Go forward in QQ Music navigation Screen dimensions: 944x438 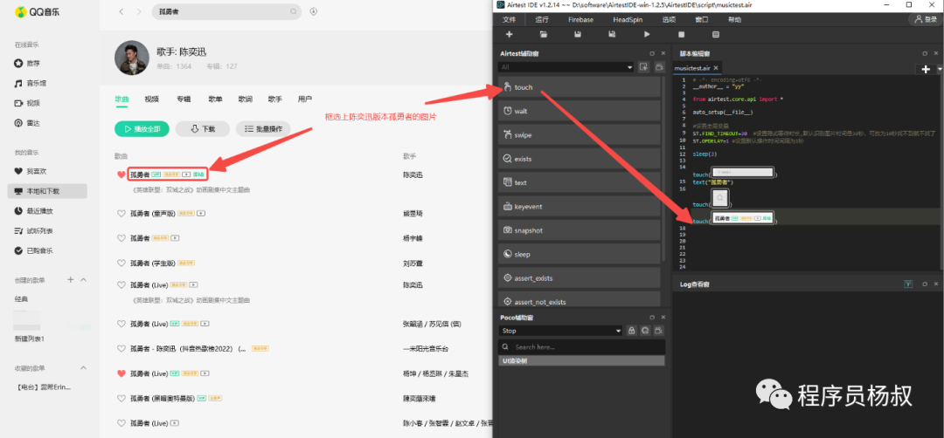[139, 11]
